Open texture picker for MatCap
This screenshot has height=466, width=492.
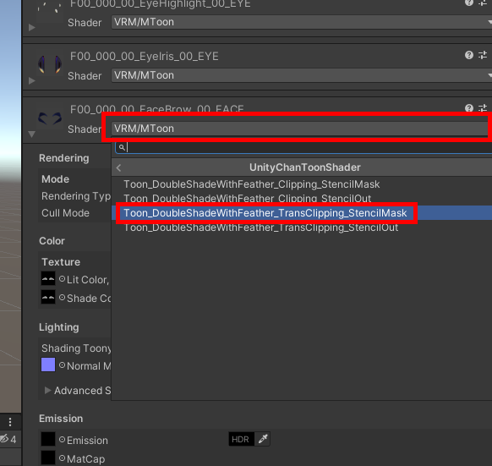pyautogui.click(x=62, y=458)
